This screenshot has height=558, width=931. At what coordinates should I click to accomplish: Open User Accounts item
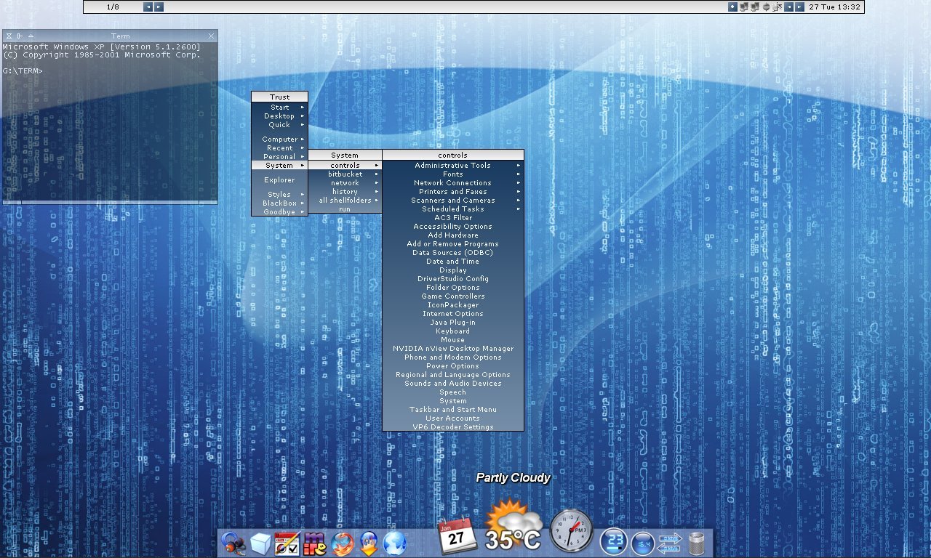(x=452, y=418)
